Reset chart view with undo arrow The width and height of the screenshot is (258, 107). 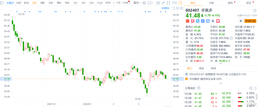173,8
